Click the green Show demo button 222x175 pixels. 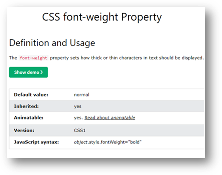(x=28, y=72)
